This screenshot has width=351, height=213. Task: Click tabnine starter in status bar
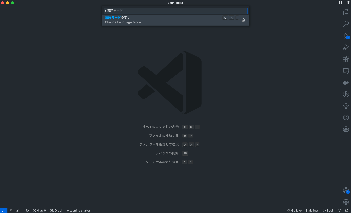[78, 210]
